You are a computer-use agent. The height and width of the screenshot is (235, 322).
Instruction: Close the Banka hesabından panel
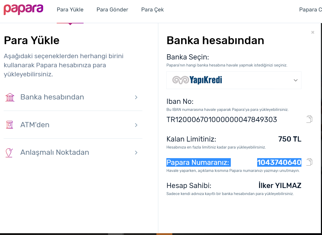(313, 32)
